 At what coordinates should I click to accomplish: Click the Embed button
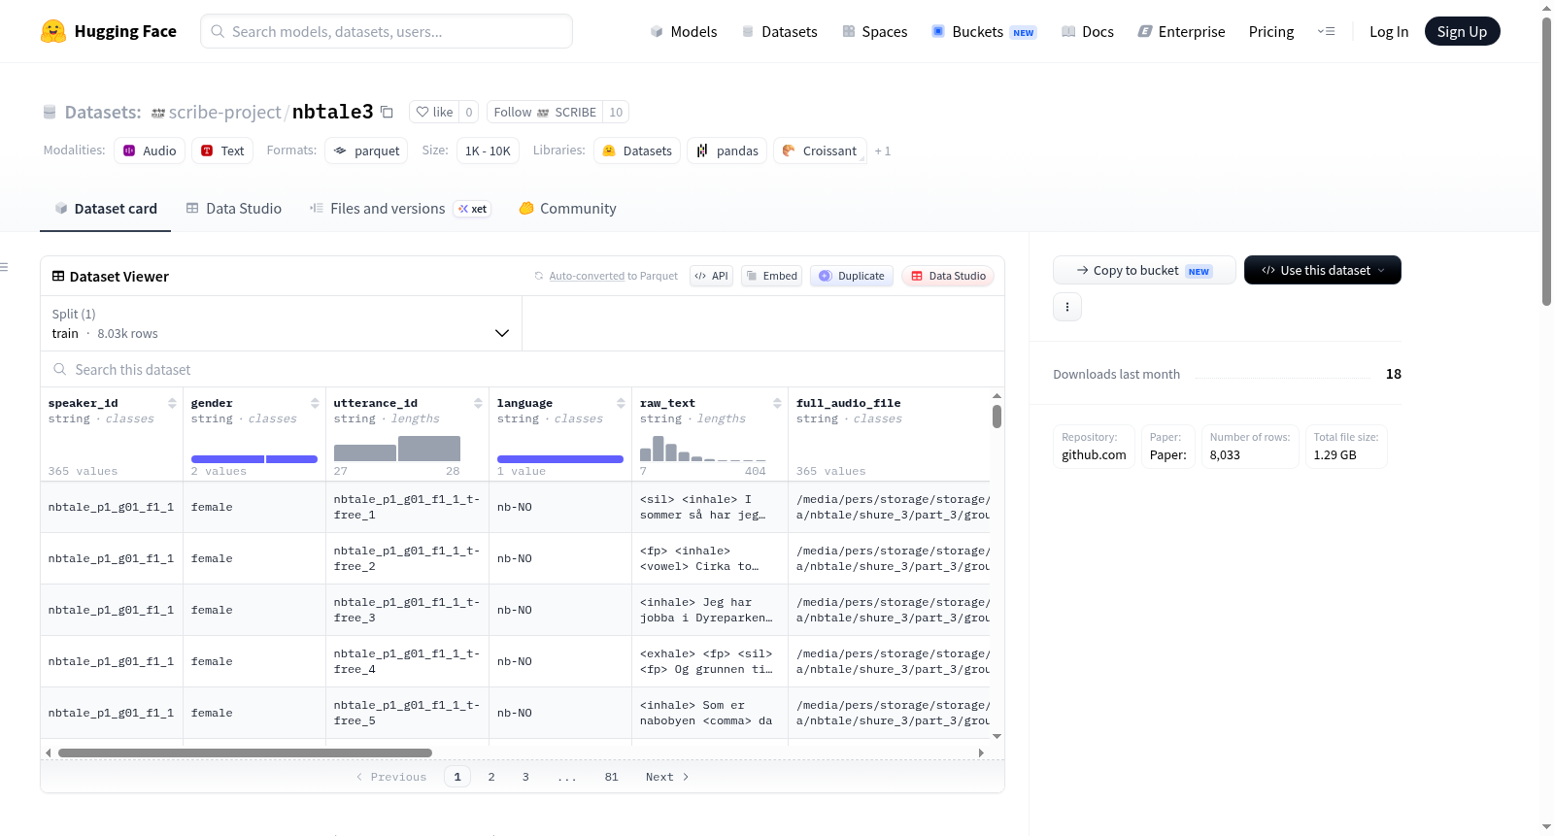click(771, 276)
